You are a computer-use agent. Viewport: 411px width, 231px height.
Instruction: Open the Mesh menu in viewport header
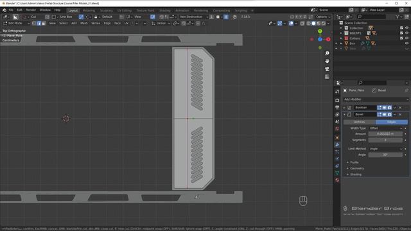[x=84, y=23]
